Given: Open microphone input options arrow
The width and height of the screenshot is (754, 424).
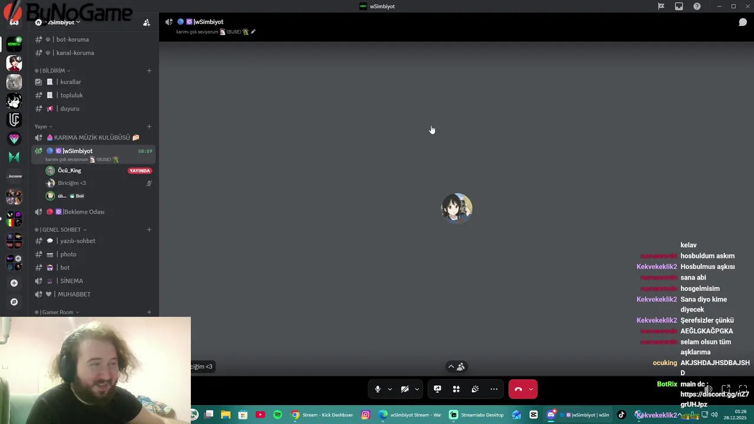Looking at the screenshot, I should 390,389.
